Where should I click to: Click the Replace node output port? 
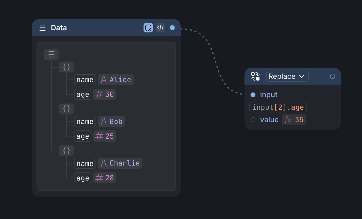[x=332, y=76]
